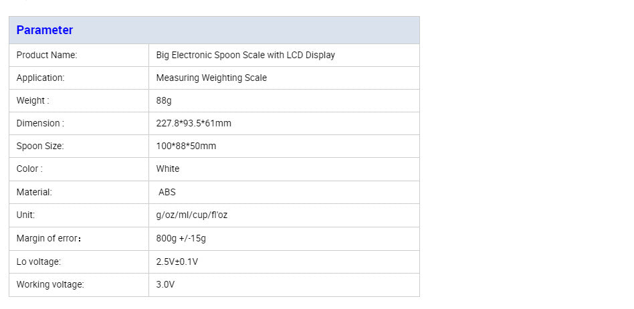Click the 88g weight value
Screen dimensions: 634x309
click(x=164, y=100)
